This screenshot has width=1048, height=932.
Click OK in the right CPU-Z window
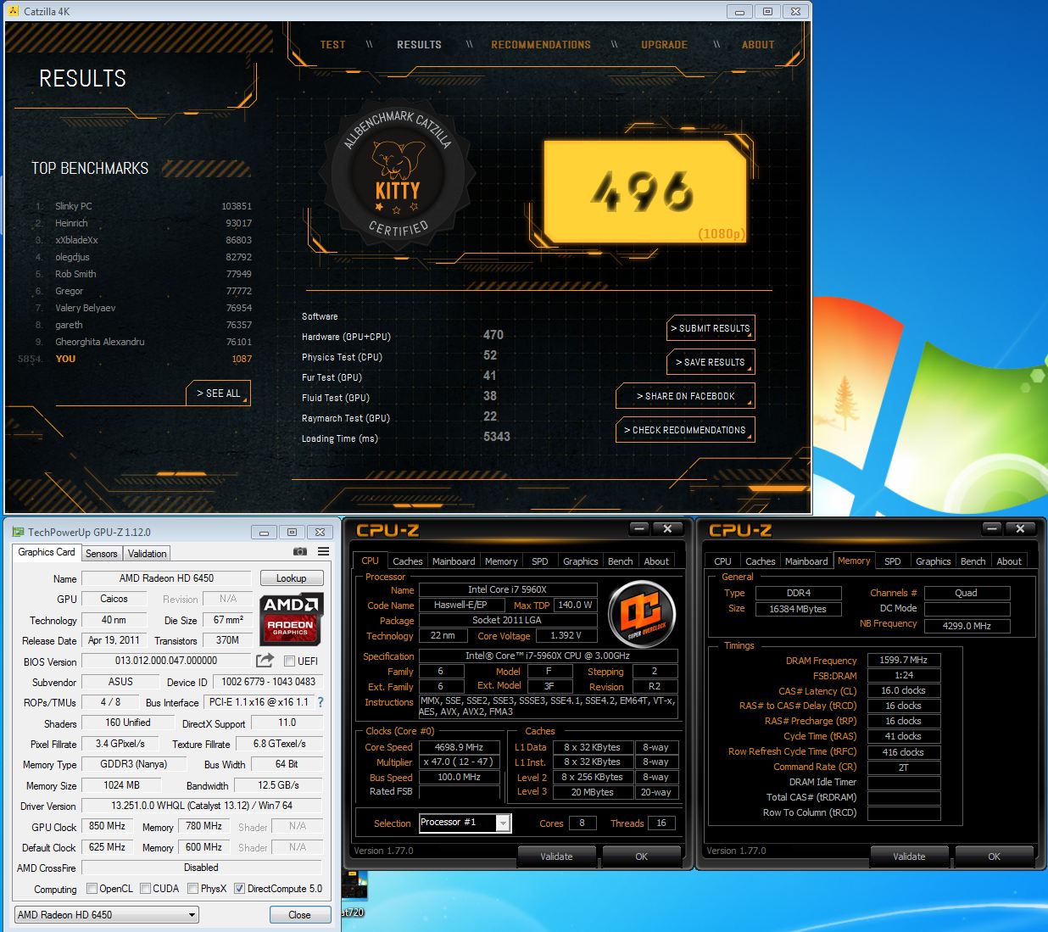[x=995, y=857]
